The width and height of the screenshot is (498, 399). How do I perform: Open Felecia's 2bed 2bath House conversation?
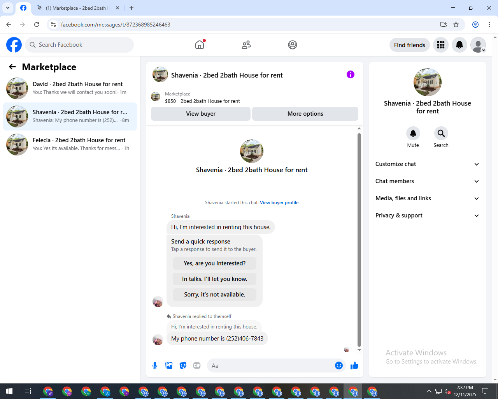point(70,145)
